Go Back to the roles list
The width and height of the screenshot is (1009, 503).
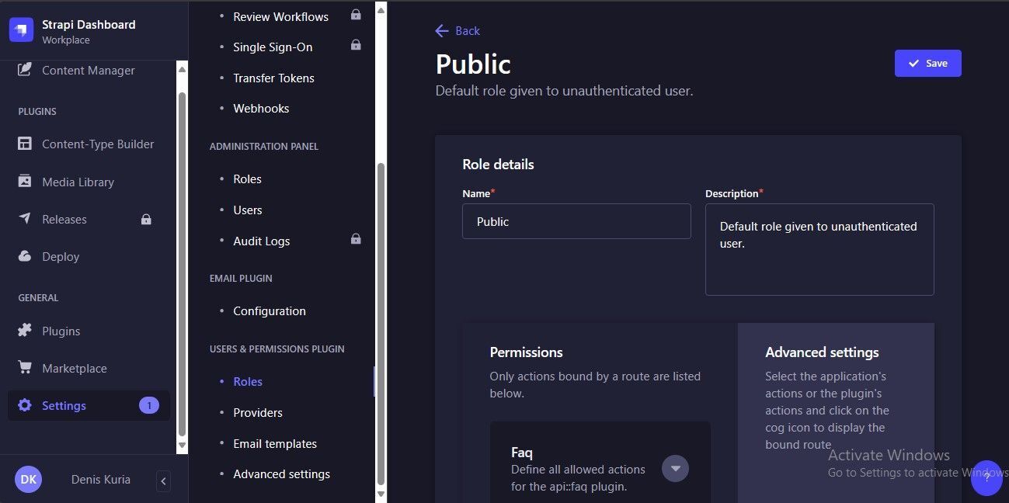tap(458, 31)
